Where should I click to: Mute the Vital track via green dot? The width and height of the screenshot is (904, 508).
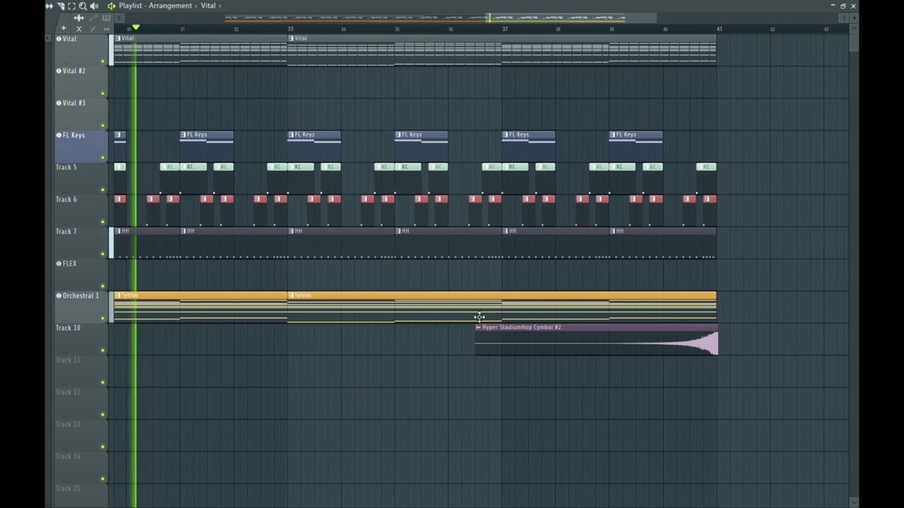103,61
